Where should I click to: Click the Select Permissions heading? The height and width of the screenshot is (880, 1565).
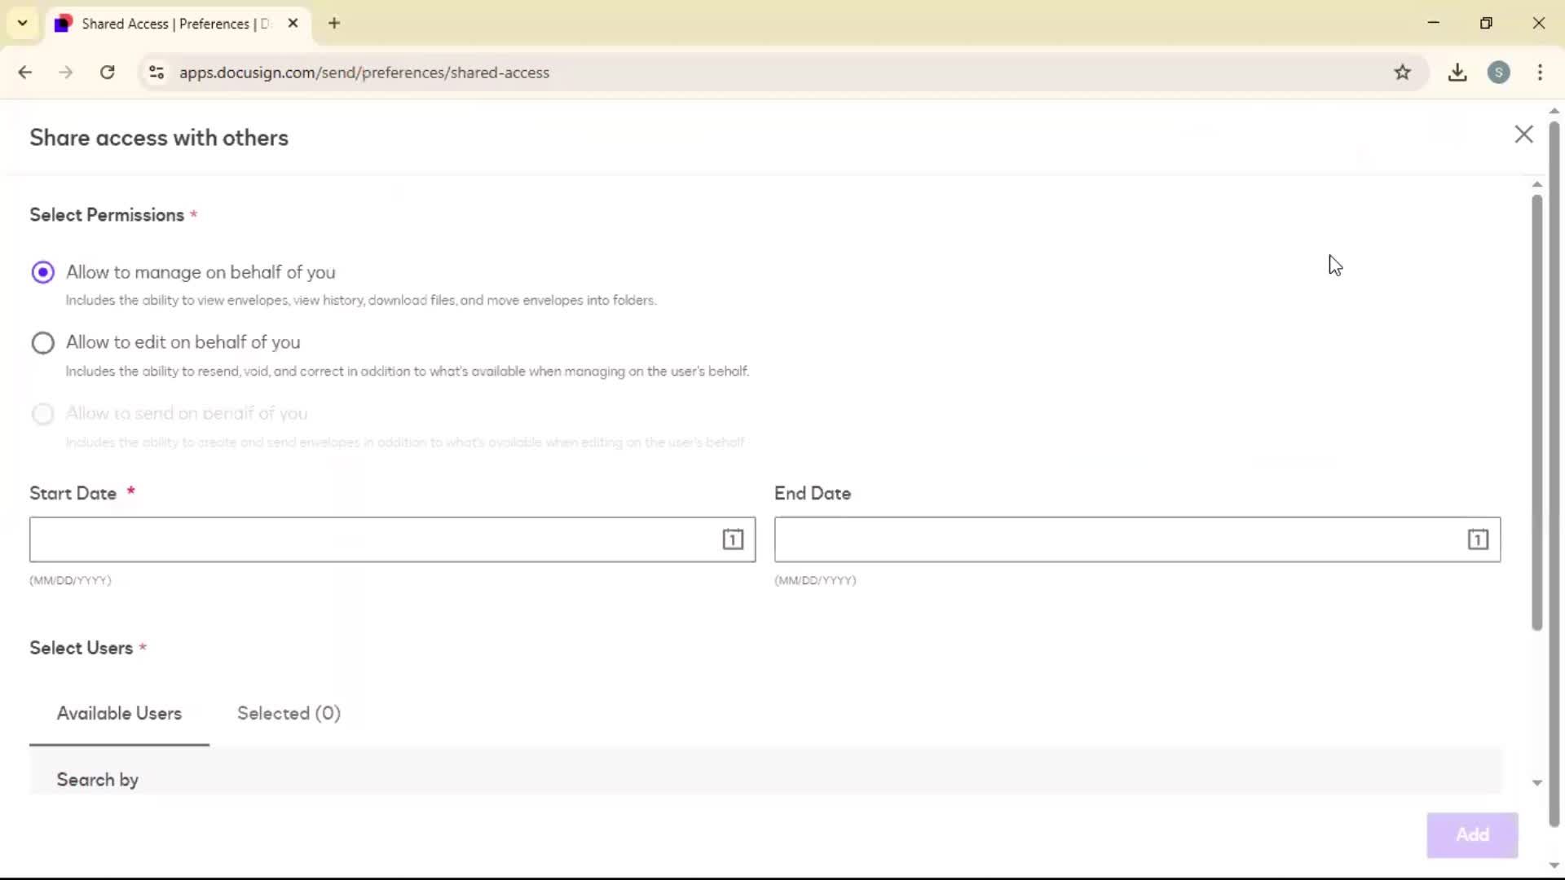tap(107, 215)
